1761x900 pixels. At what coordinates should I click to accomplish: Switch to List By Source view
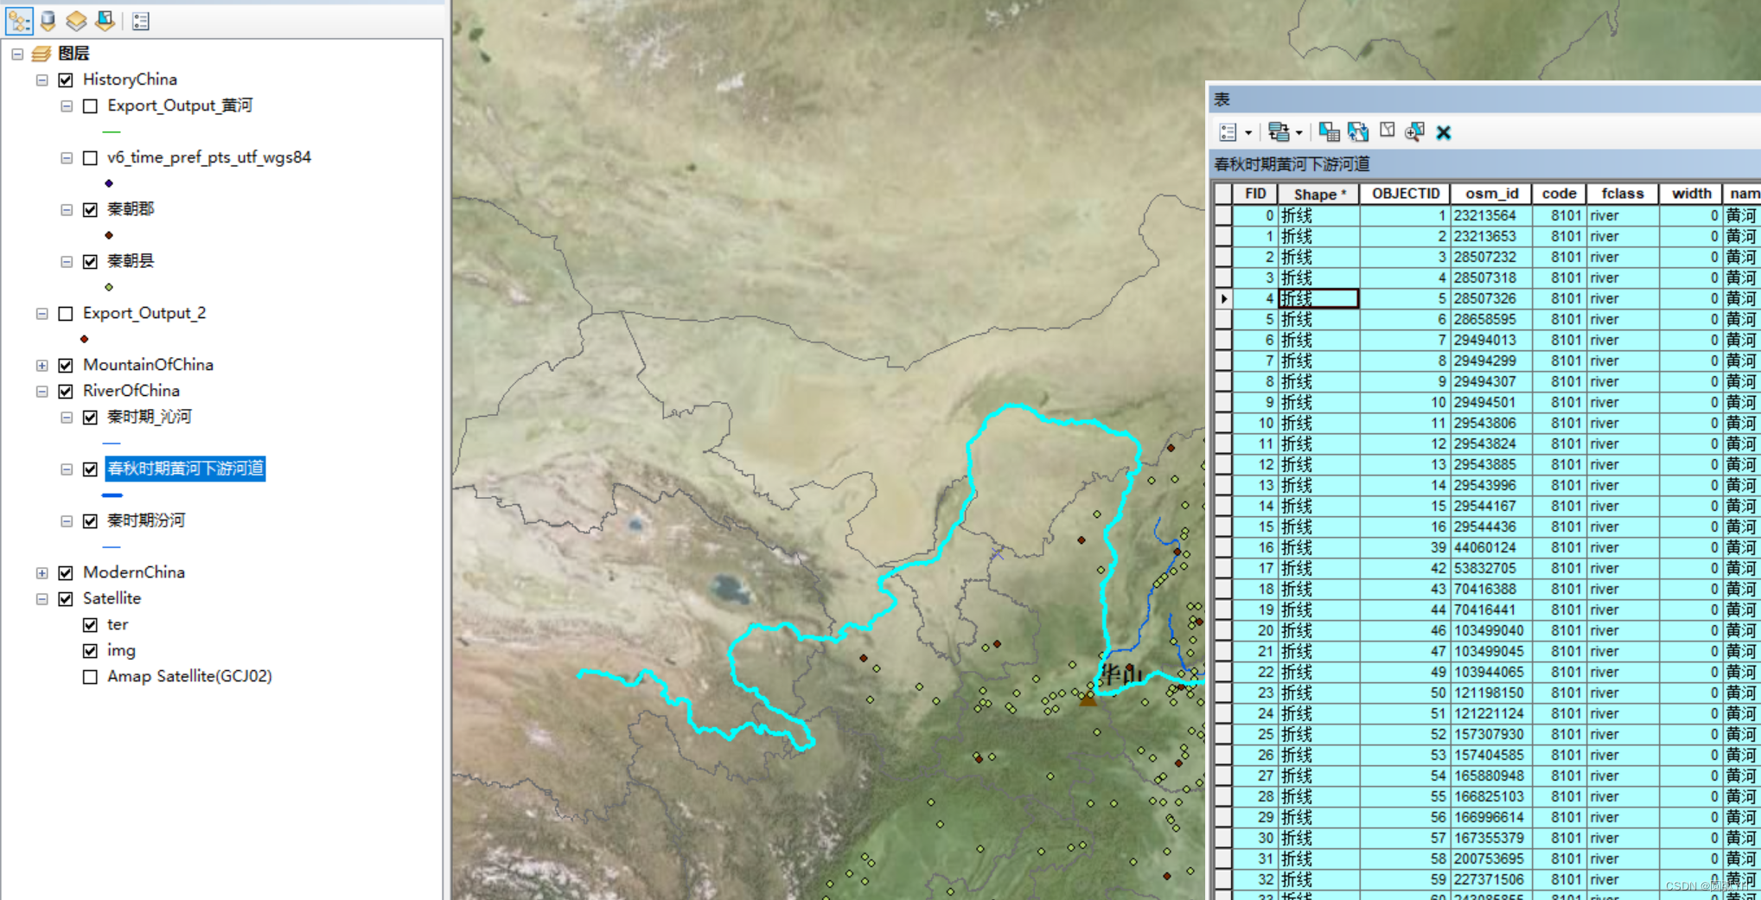pyautogui.click(x=48, y=21)
